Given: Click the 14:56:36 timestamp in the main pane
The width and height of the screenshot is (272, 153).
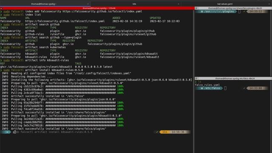Looking at the screenshot, I should tap(178, 132).
